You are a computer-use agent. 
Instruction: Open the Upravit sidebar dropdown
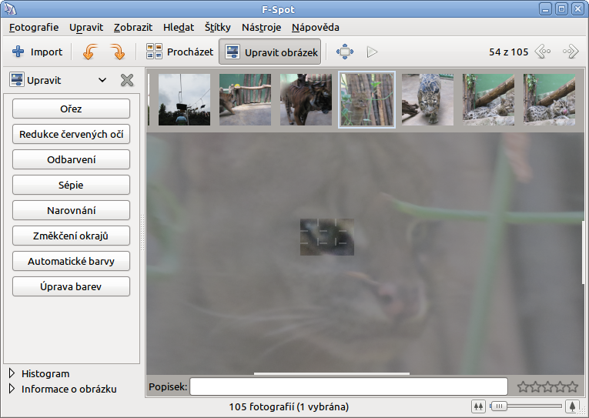click(x=102, y=80)
